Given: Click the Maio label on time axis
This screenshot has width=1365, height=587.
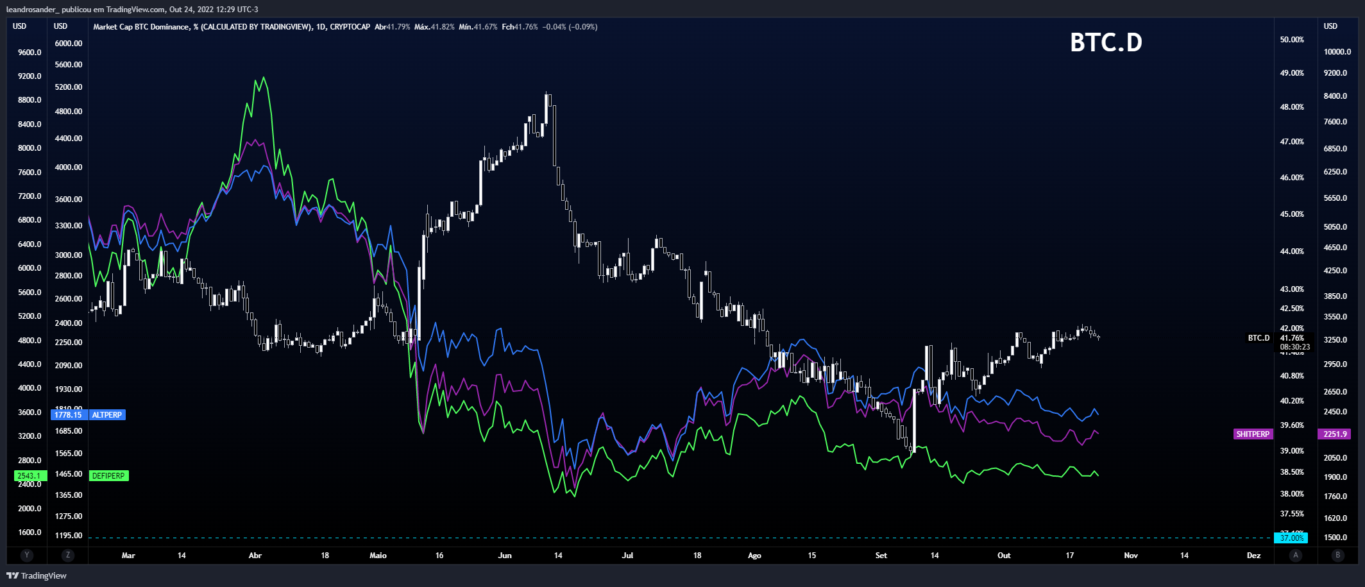Looking at the screenshot, I should 378,556.
